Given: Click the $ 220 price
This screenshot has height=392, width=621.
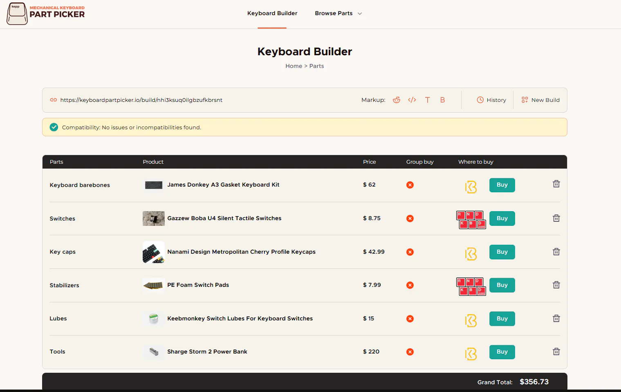Looking at the screenshot, I should coord(371,351).
